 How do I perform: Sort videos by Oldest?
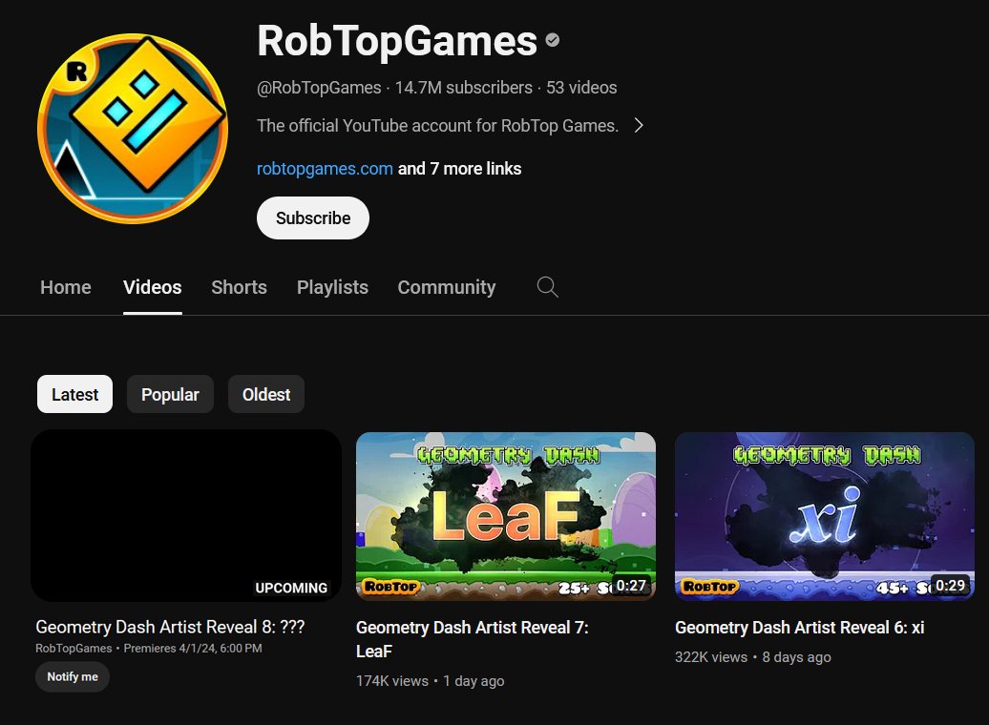coord(266,394)
